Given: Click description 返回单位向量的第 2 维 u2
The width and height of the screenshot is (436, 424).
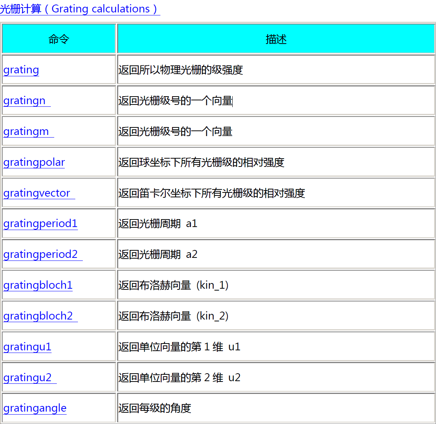Looking at the screenshot, I should point(179,378).
